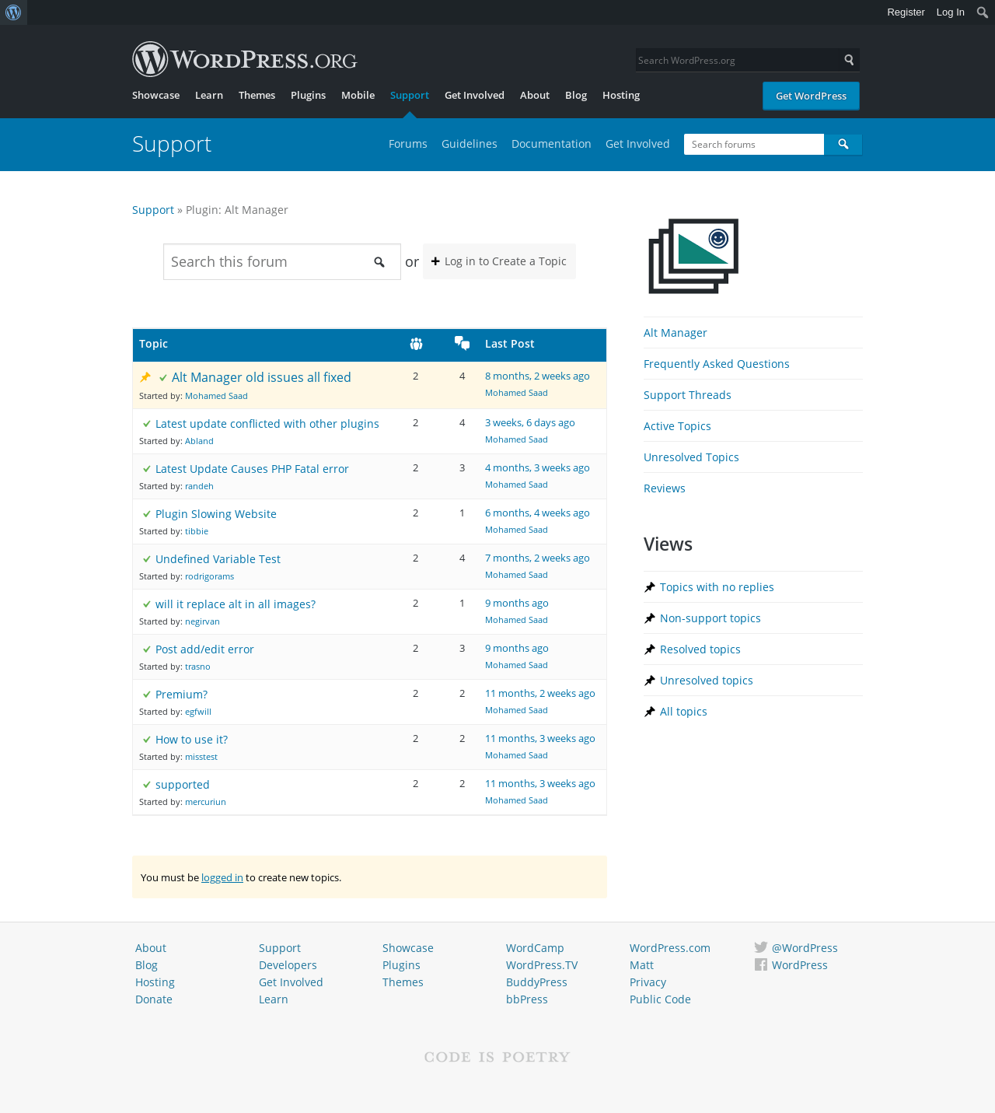Click the Twitter bird icon in the footer
Image resolution: width=995 pixels, height=1113 pixels.
761,947
